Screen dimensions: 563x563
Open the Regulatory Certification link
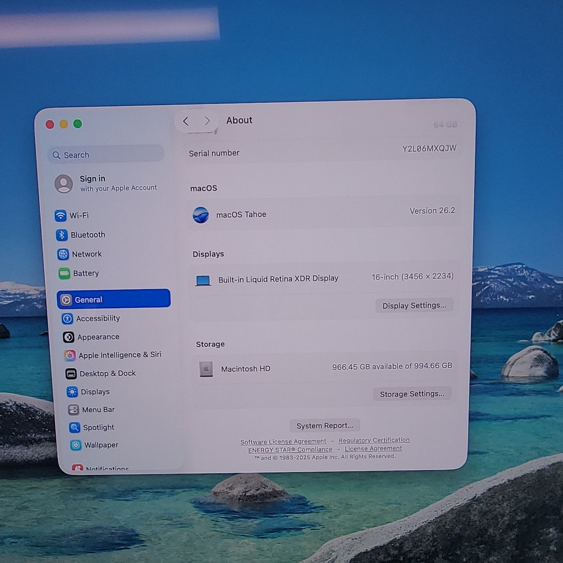pos(374,440)
